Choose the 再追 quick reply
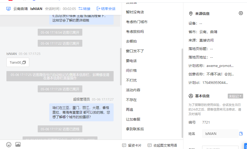The width and height of the screenshot is (247, 149). [130, 110]
